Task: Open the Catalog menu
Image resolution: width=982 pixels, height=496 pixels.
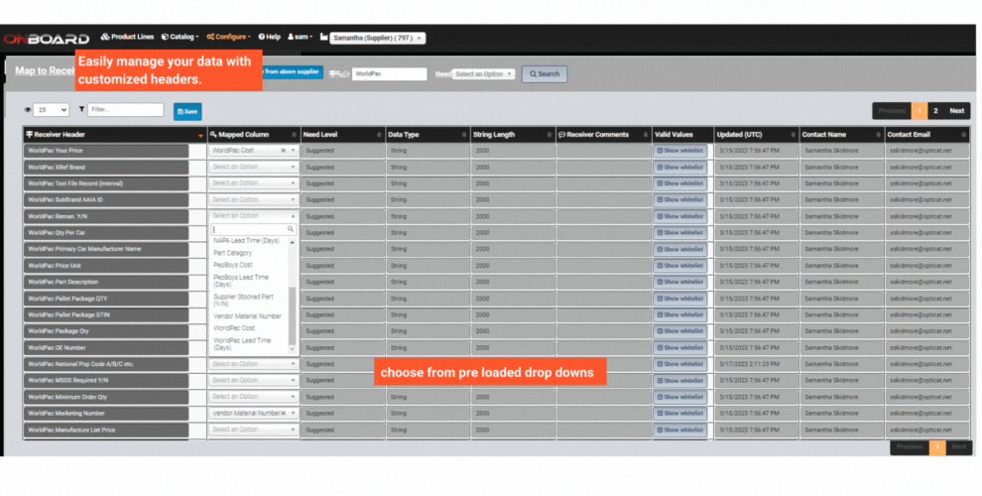Action: [x=179, y=38]
